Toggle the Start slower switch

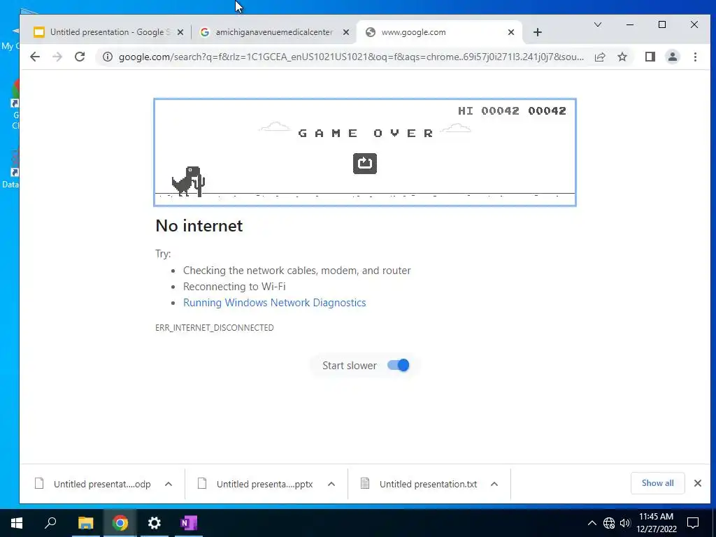point(398,365)
